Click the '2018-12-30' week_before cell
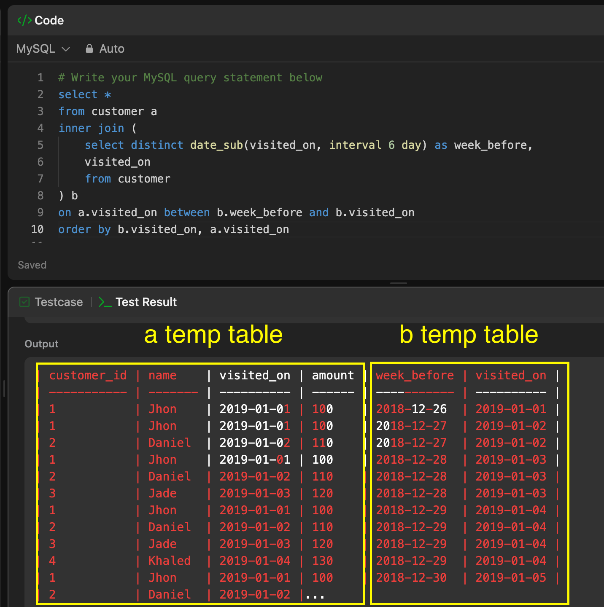 (x=411, y=577)
